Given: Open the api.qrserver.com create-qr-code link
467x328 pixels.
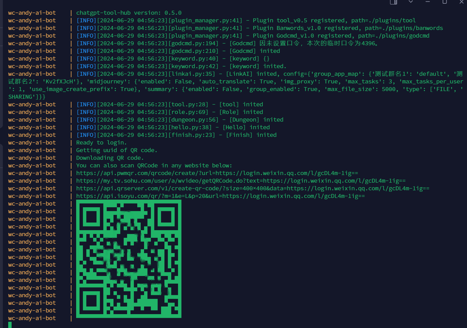Looking at the screenshot, I should [253, 188].
